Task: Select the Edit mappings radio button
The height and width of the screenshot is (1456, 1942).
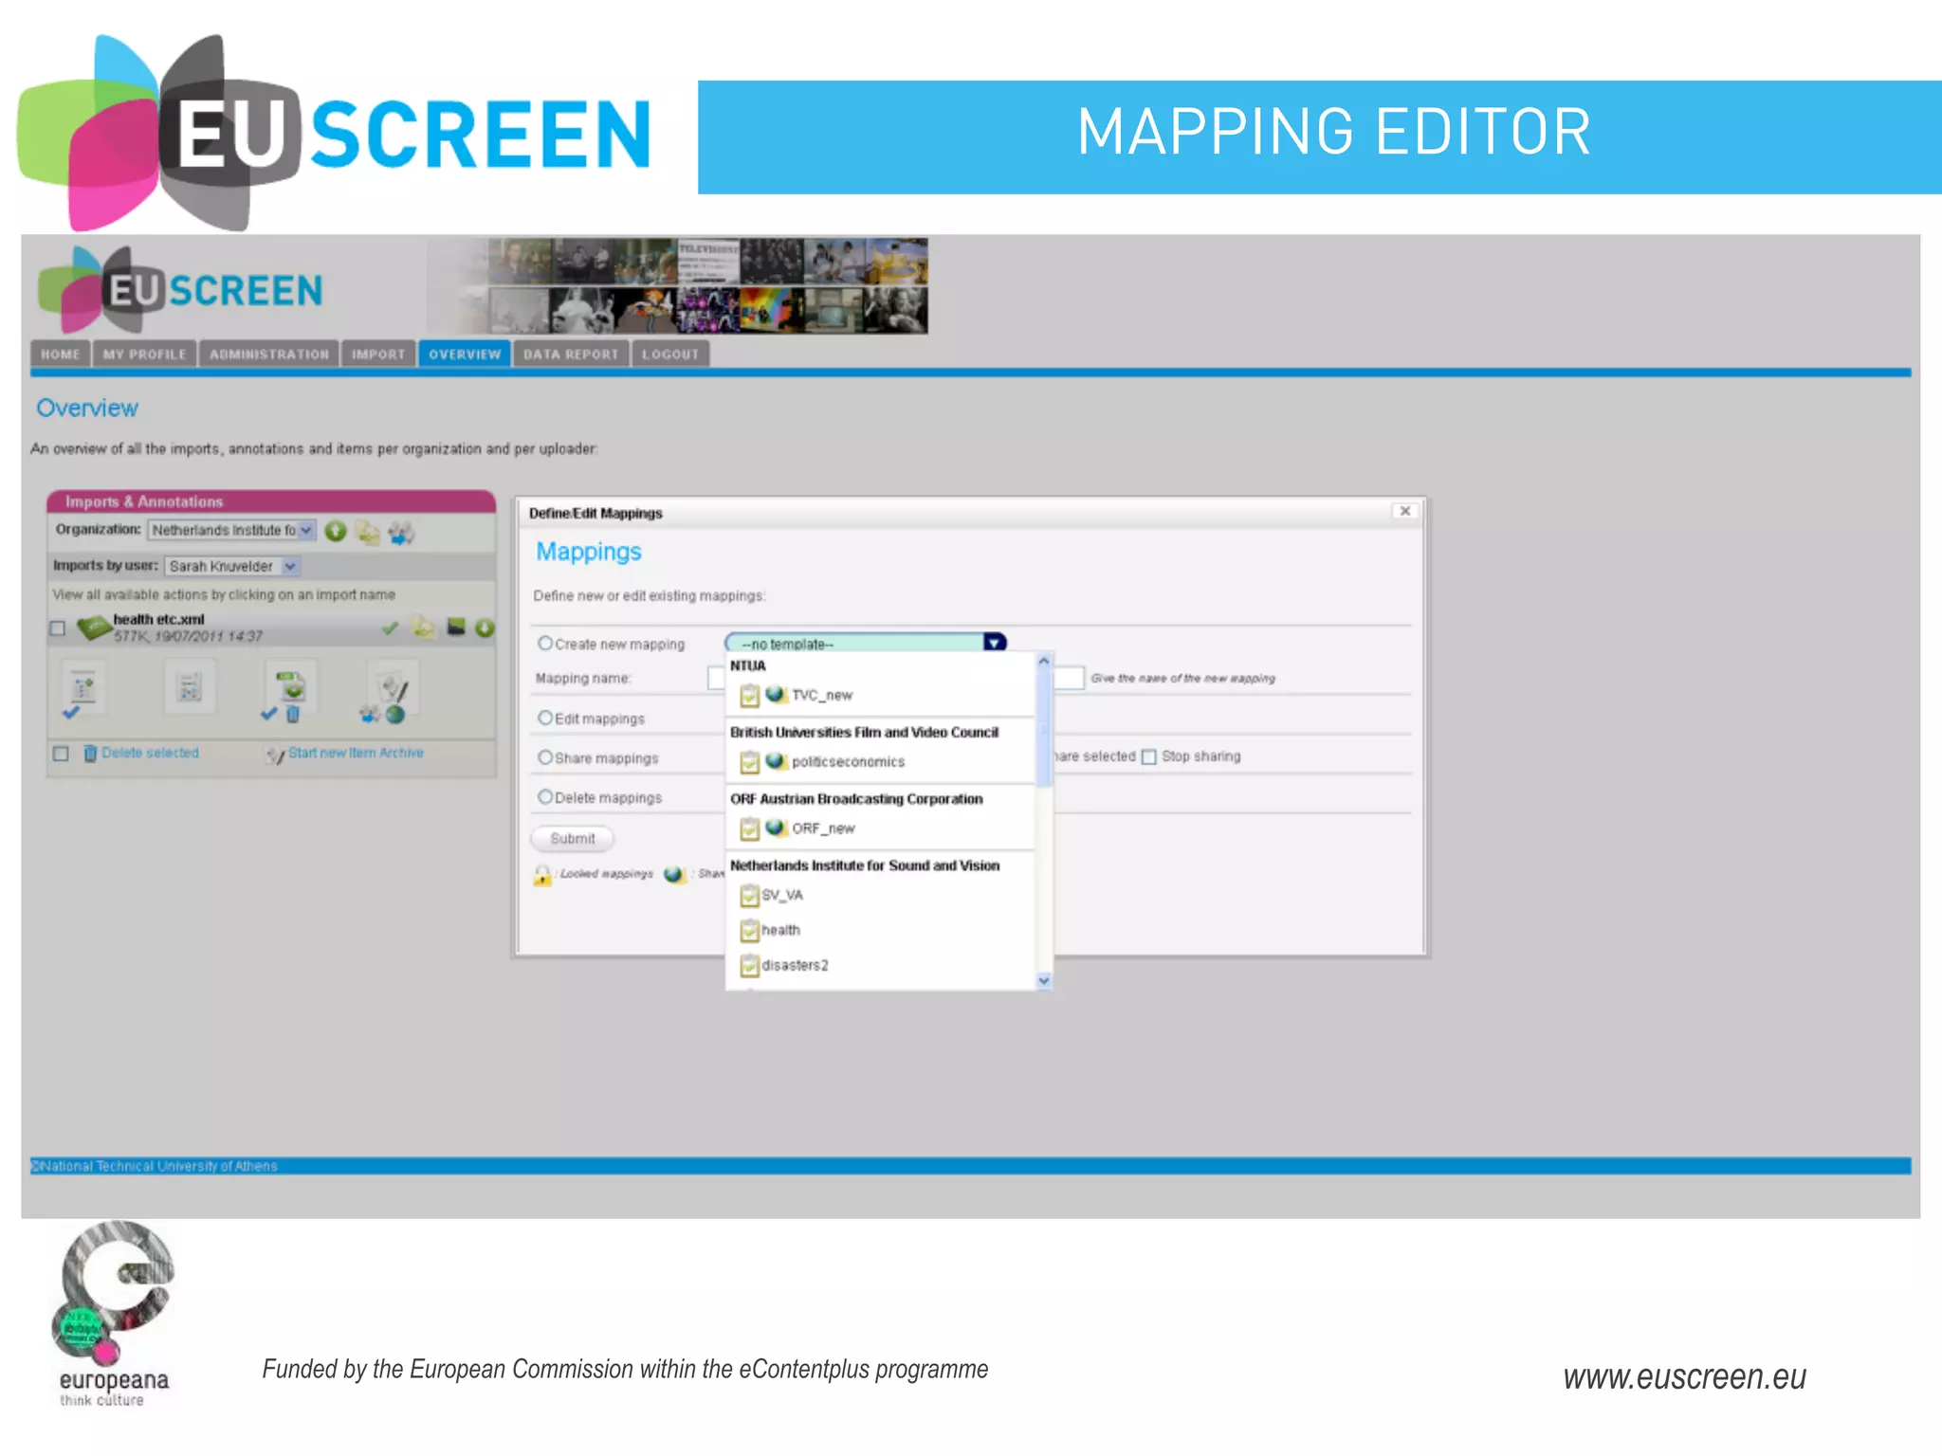Action: pyautogui.click(x=544, y=718)
